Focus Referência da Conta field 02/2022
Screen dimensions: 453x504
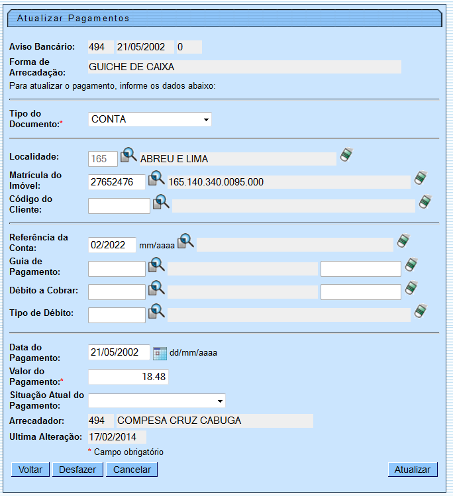tap(112, 245)
